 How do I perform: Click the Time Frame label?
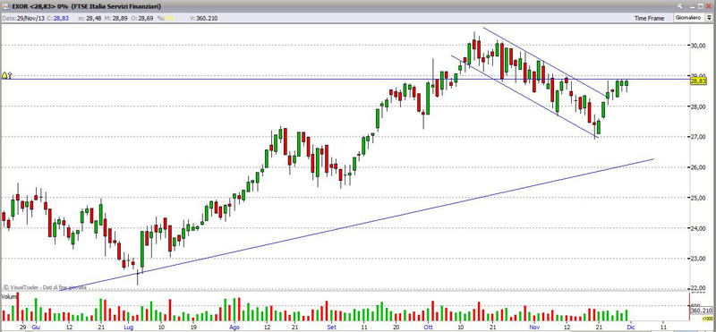(x=649, y=18)
